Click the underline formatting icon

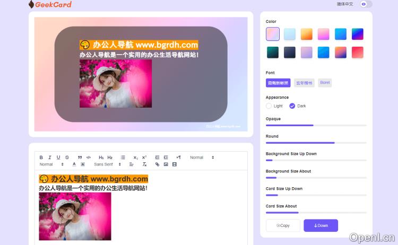point(58,157)
